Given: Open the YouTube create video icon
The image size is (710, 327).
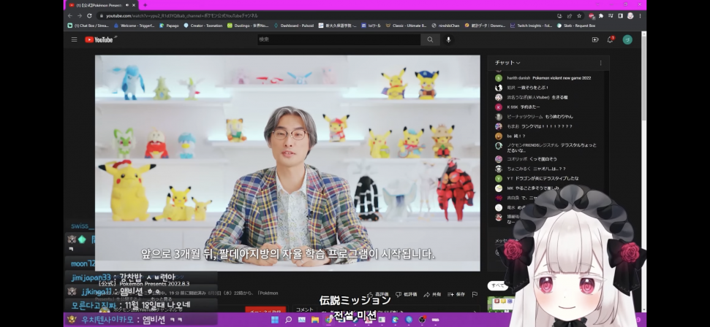Looking at the screenshot, I should 595,40.
